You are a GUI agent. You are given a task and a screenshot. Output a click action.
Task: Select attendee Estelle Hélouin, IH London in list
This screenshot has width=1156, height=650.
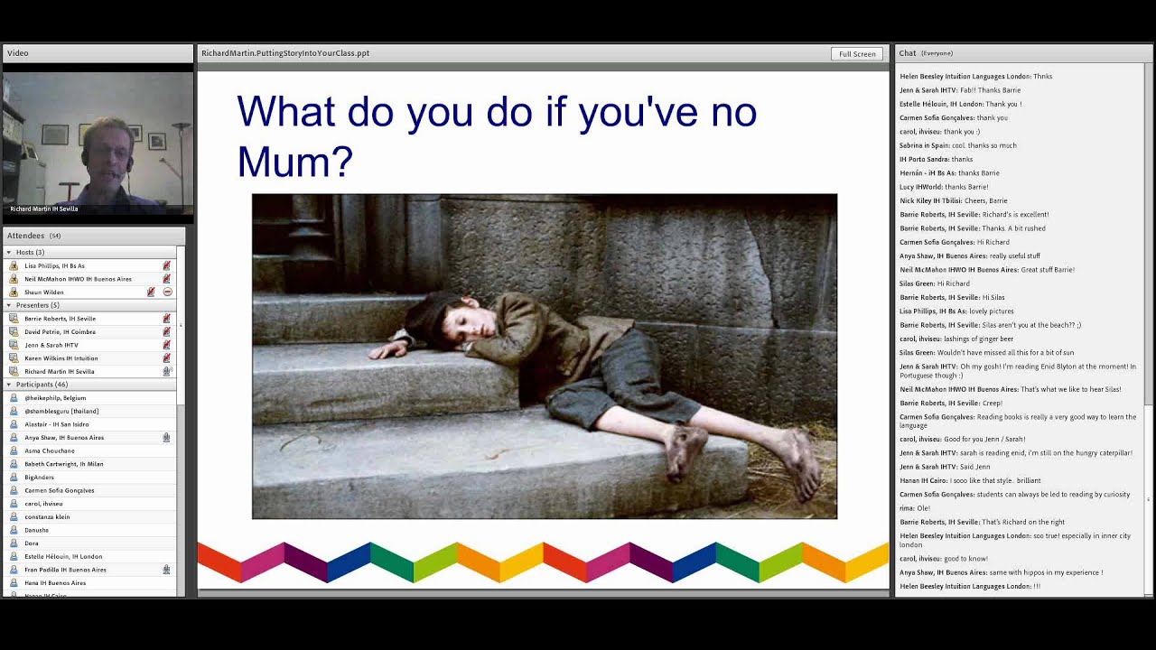click(x=63, y=556)
